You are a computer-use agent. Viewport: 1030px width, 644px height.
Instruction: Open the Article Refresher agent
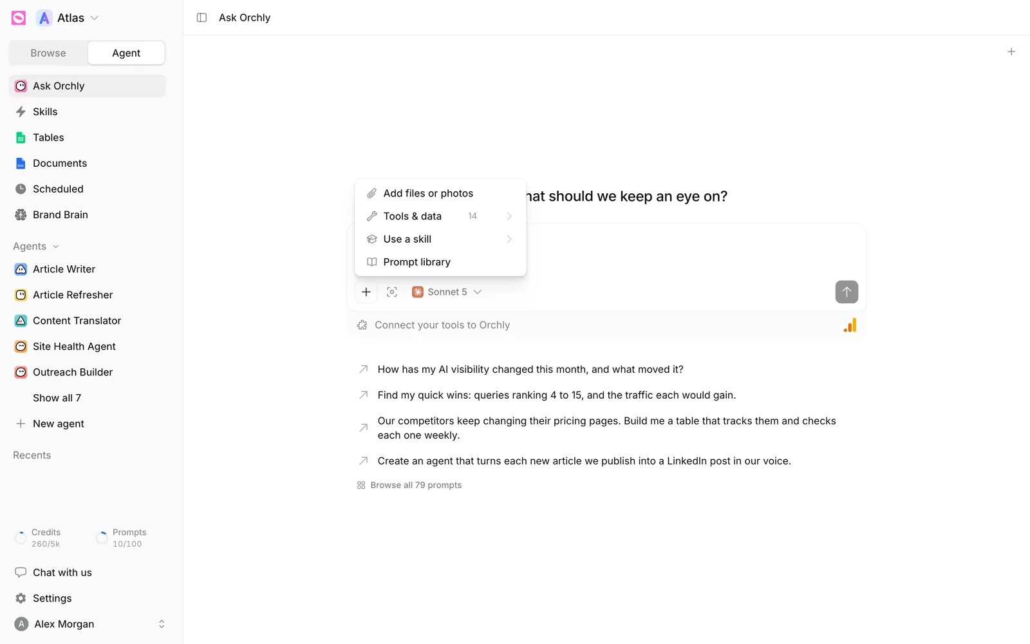tap(88, 295)
